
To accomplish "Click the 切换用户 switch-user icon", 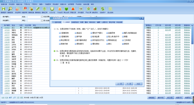I will tap(103, 9).
